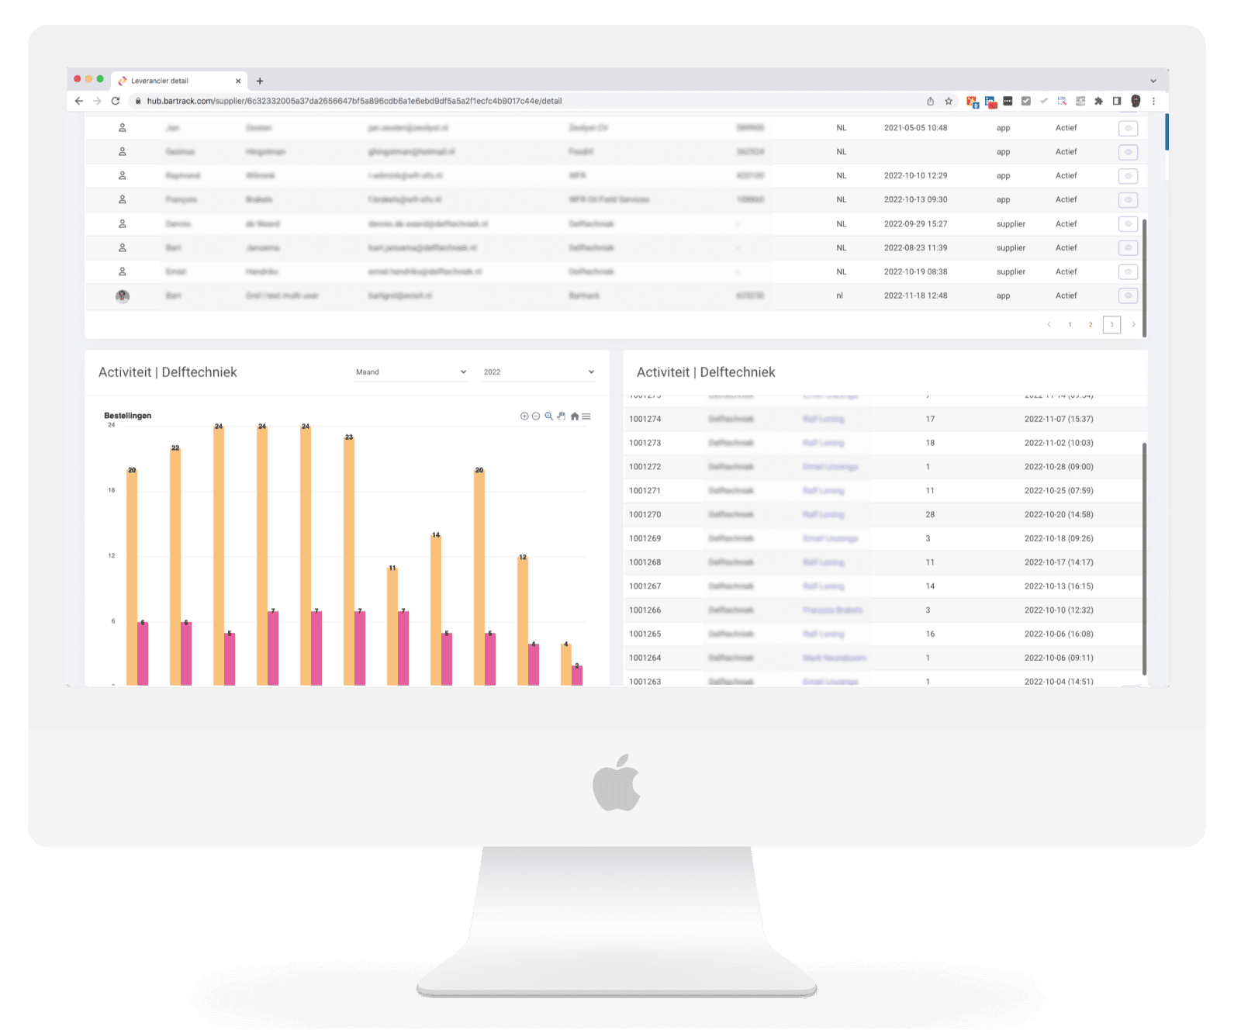Click the site lock icon in address bar
This screenshot has width=1241, height=1030.
(138, 101)
